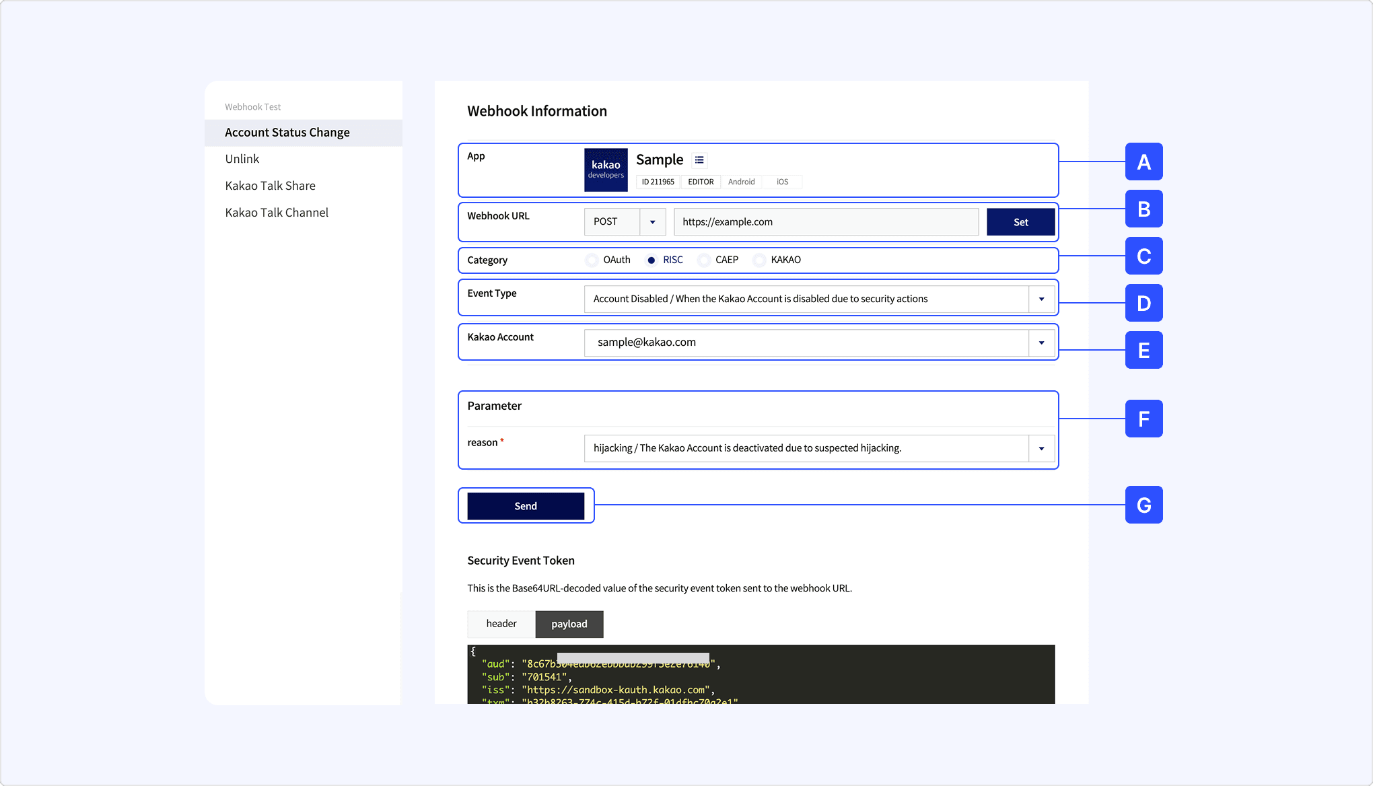Viewport: 1373px width, 786px height.
Task: Expand the Event Type dropdown
Action: 1041,299
